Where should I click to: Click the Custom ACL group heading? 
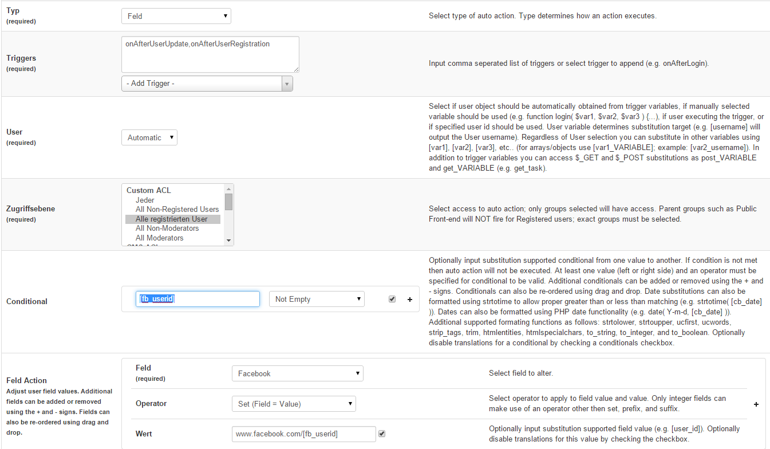[149, 190]
